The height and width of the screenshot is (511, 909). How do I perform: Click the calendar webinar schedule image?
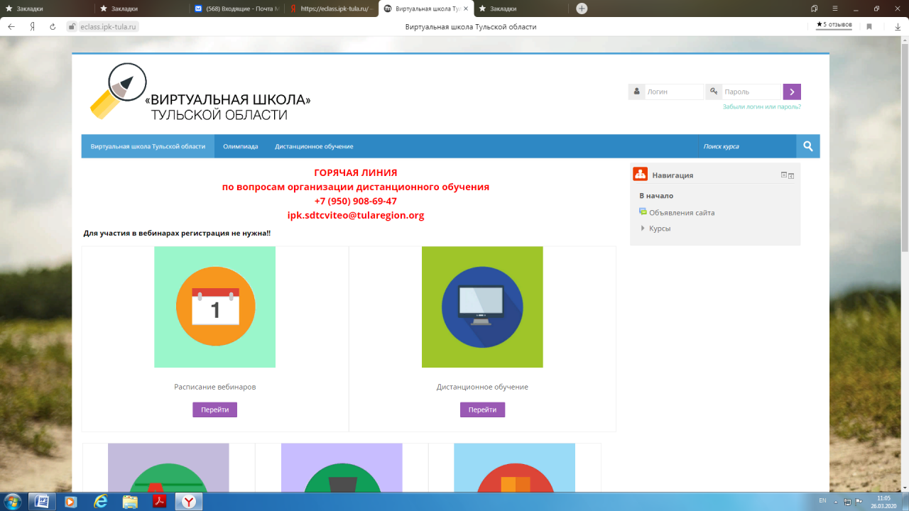coord(214,307)
